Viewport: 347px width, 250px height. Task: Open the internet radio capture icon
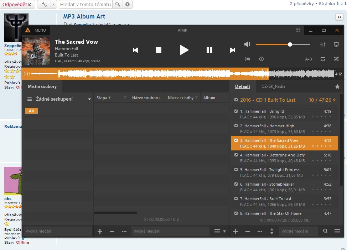pyautogui.click(x=247, y=59)
